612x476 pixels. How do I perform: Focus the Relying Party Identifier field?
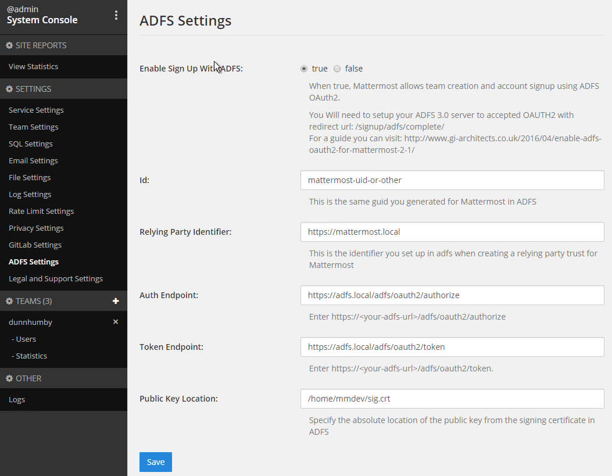(x=452, y=232)
